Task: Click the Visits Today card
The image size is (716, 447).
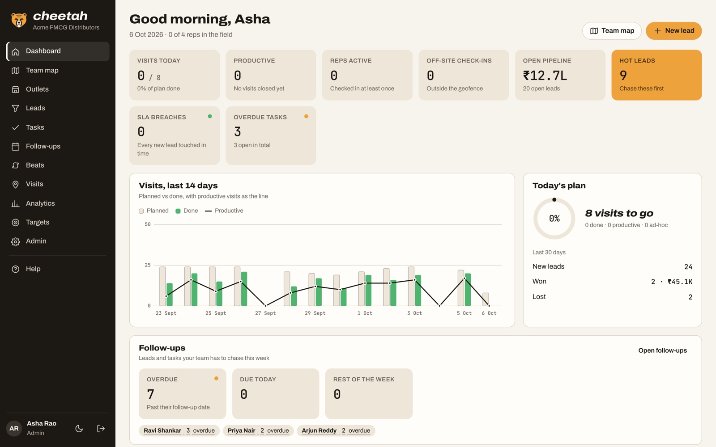Action: click(175, 75)
